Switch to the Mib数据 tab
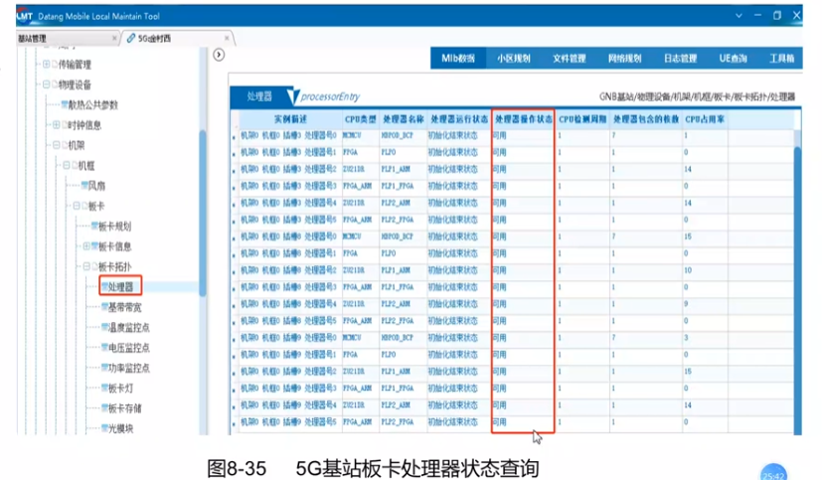The image size is (822, 480). [458, 59]
